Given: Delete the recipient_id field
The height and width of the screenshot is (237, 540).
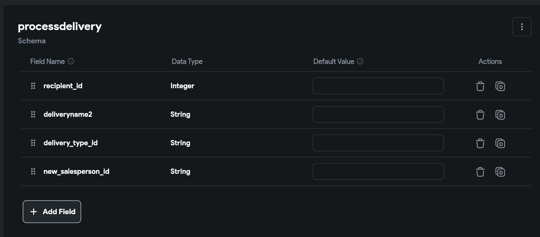Looking at the screenshot, I should 480,86.
